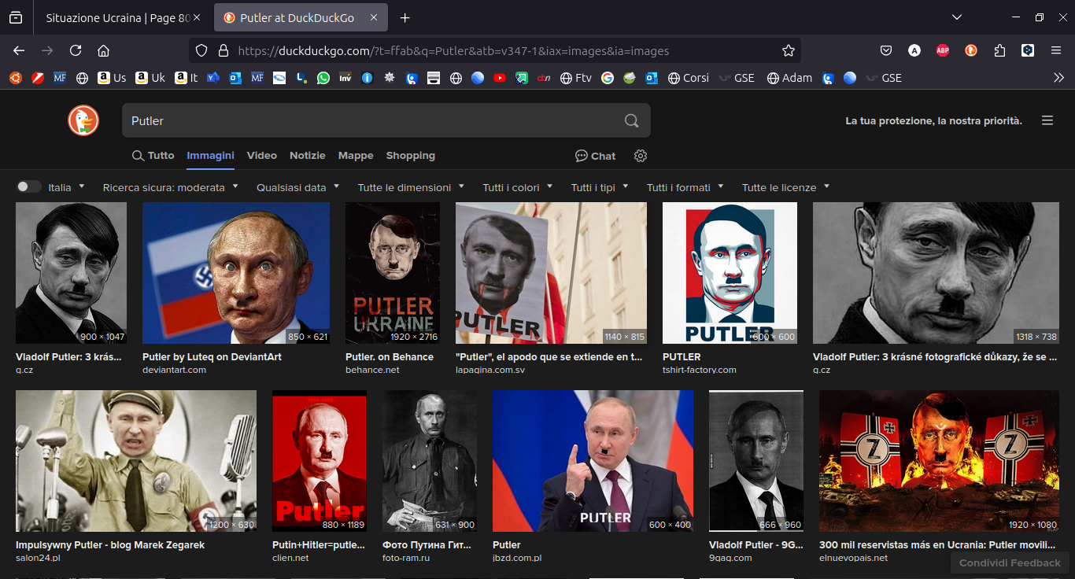Image resolution: width=1075 pixels, height=579 pixels.
Task: Go back to the previous page
Action: tap(19, 50)
